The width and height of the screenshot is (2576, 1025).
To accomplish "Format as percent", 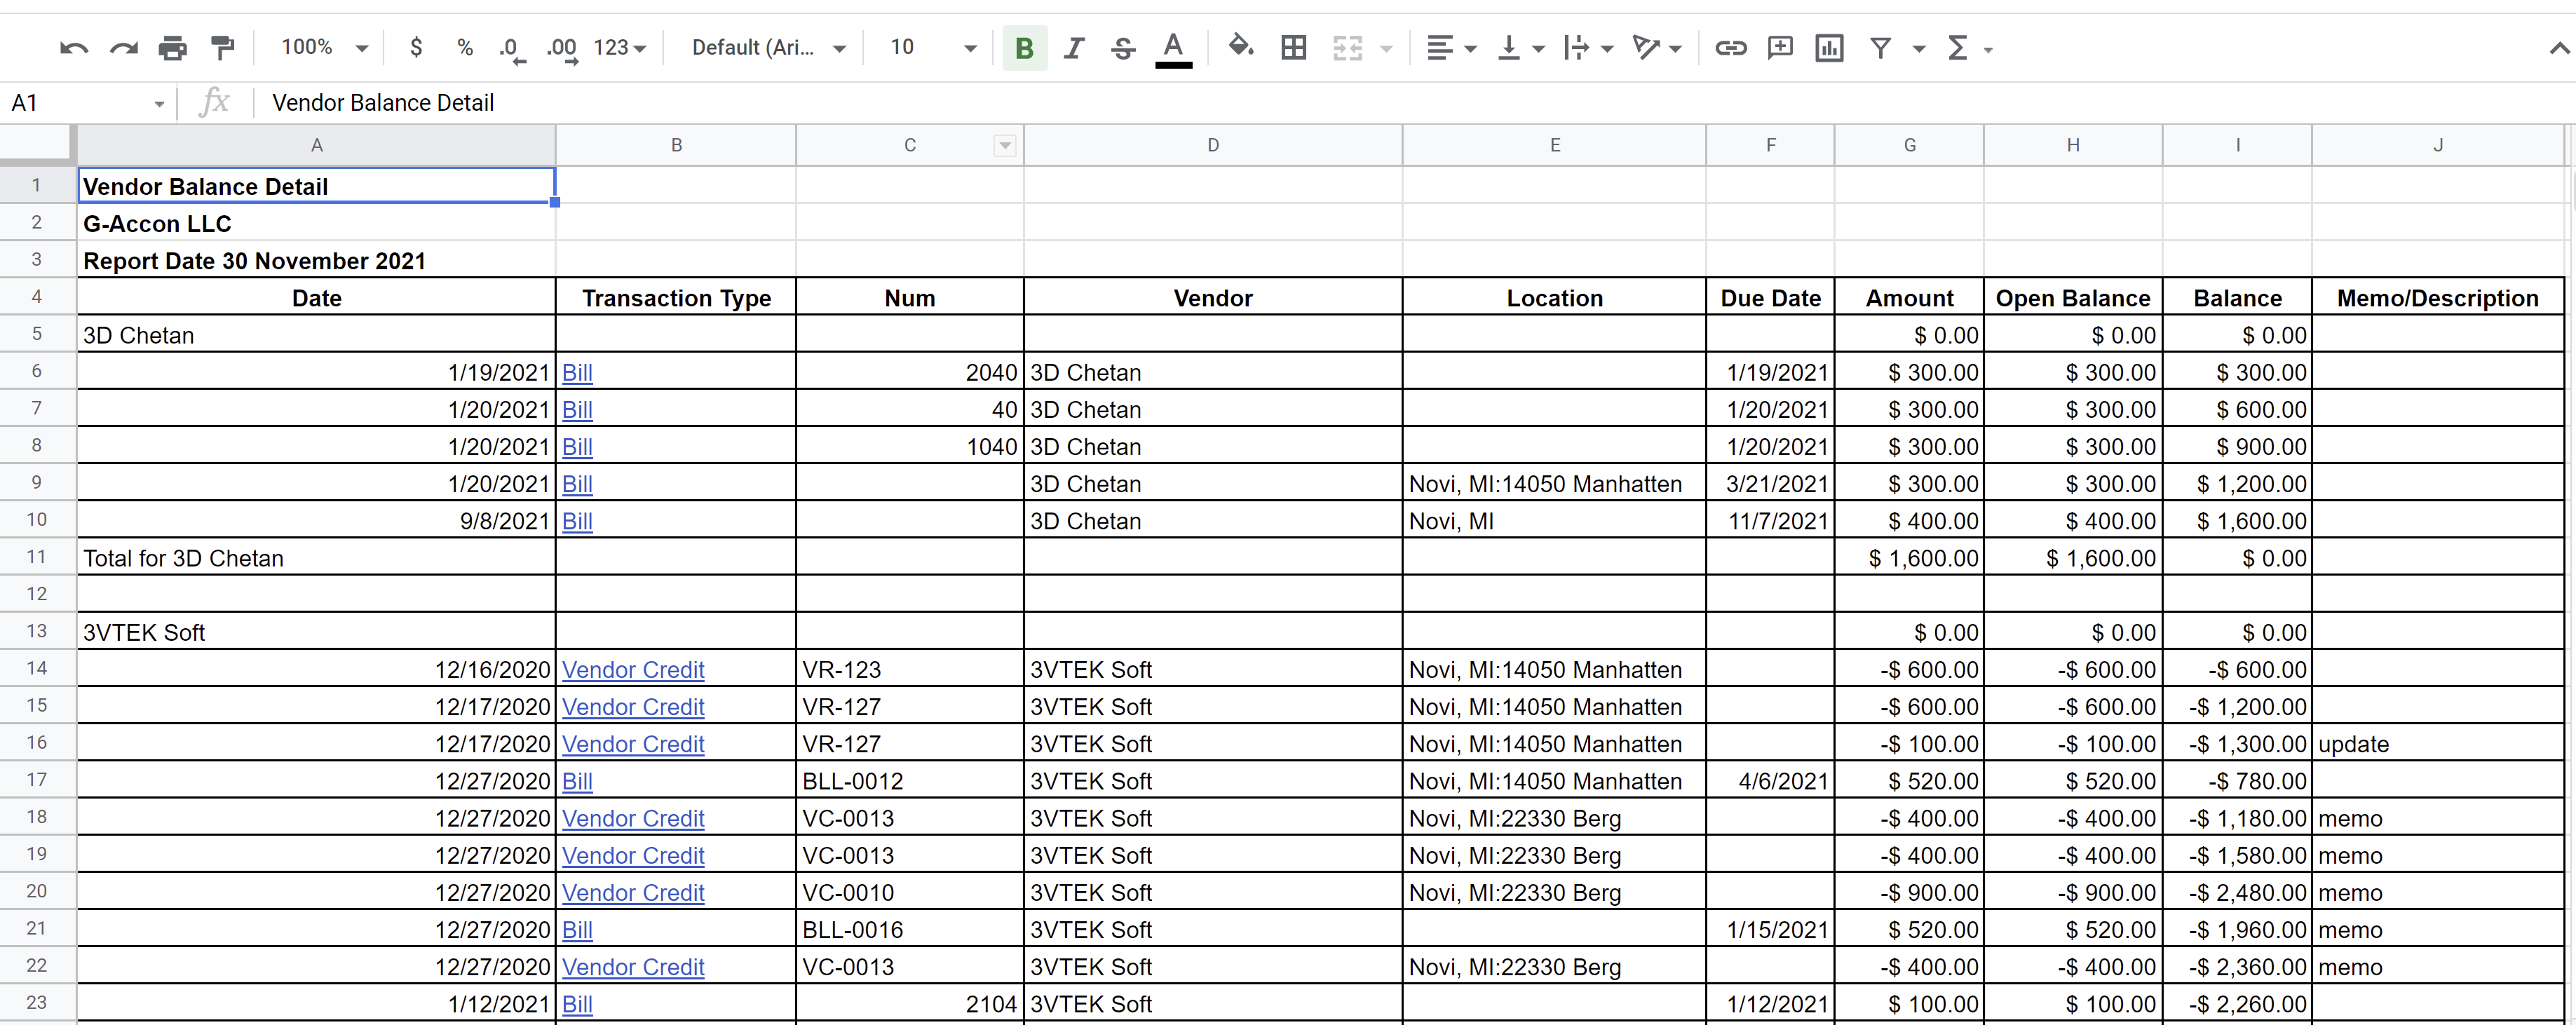I will (465, 48).
